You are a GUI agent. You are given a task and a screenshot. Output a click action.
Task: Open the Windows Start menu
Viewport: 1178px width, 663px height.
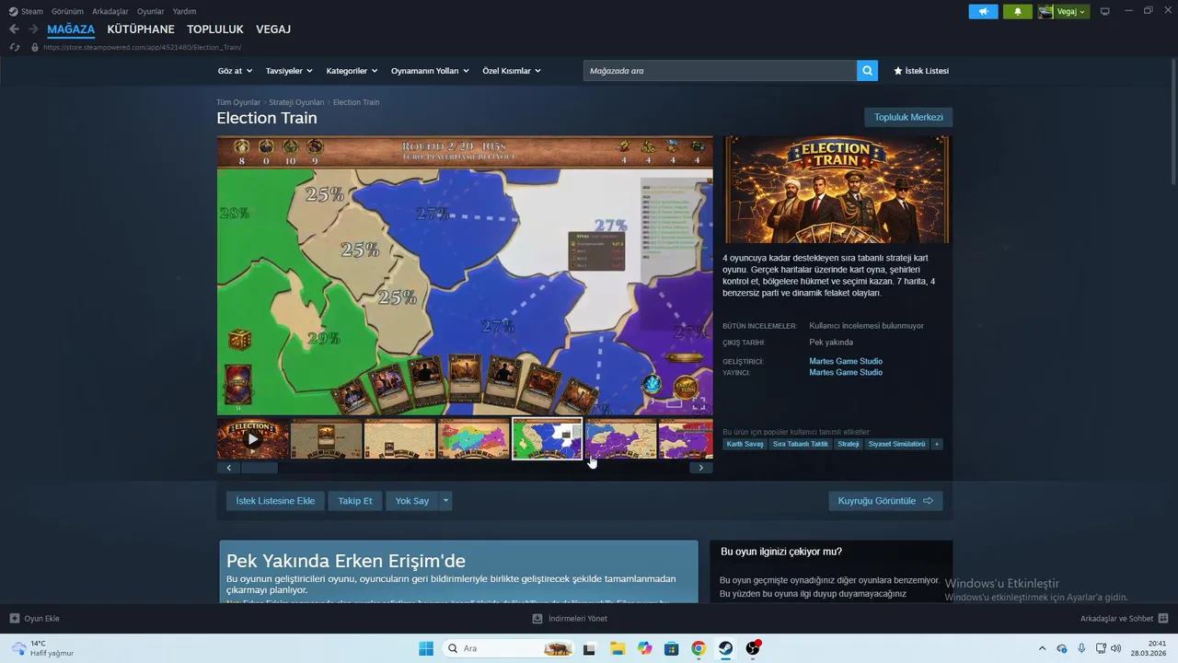point(426,648)
